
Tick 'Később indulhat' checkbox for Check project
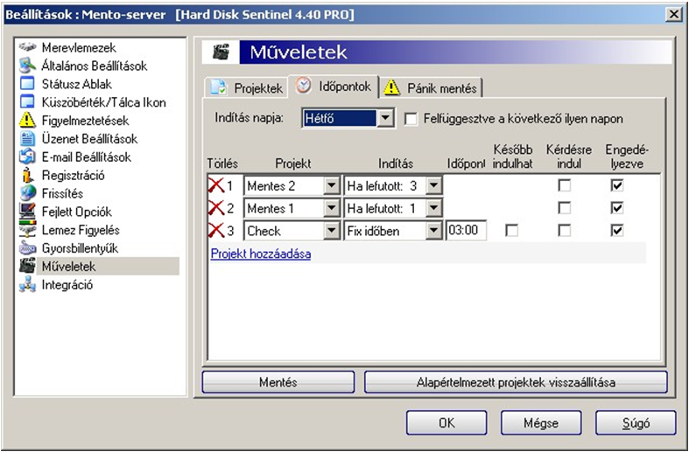click(512, 230)
